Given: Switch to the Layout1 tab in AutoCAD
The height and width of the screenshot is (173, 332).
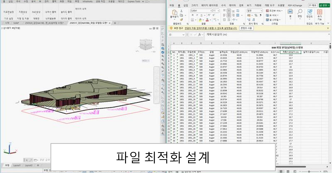Looking at the screenshot, I should pyautogui.click(x=17, y=165).
